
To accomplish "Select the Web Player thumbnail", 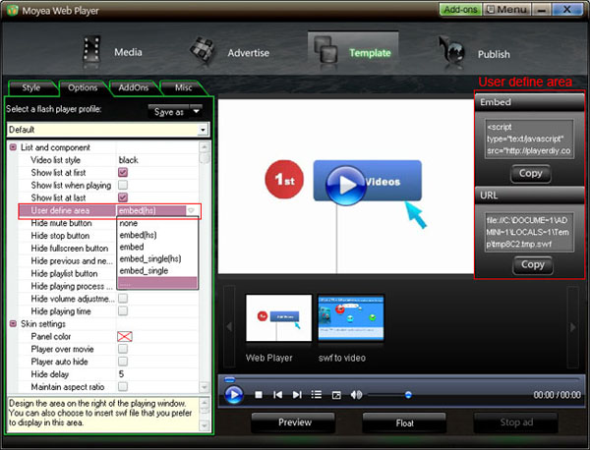I will pyautogui.click(x=278, y=318).
